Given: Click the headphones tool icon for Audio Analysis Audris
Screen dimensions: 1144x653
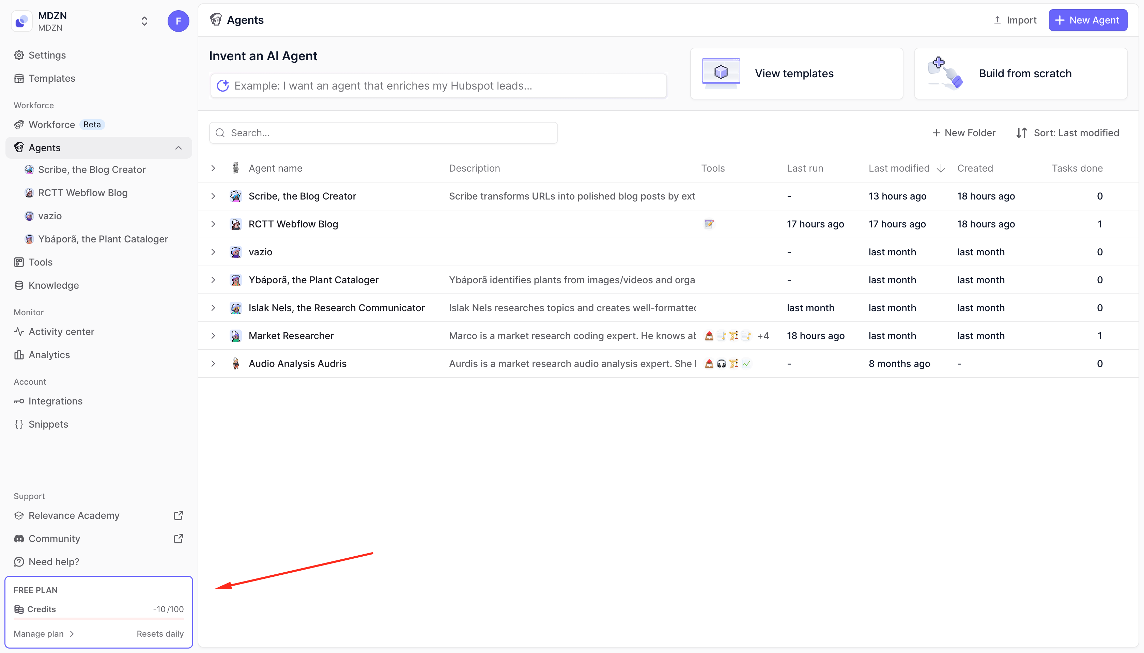Looking at the screenshot, I should 721,363.
